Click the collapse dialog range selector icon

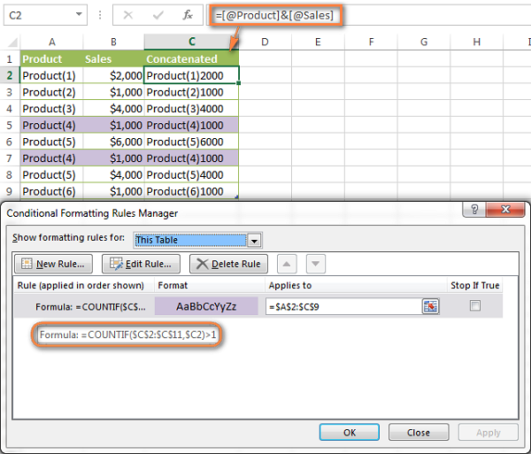tap(430, 306)
